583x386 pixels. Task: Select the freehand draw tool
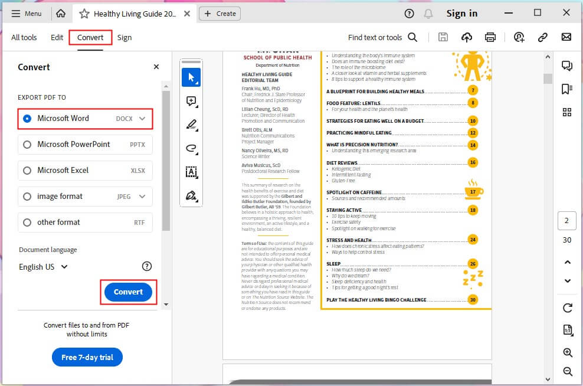[191, 148]
